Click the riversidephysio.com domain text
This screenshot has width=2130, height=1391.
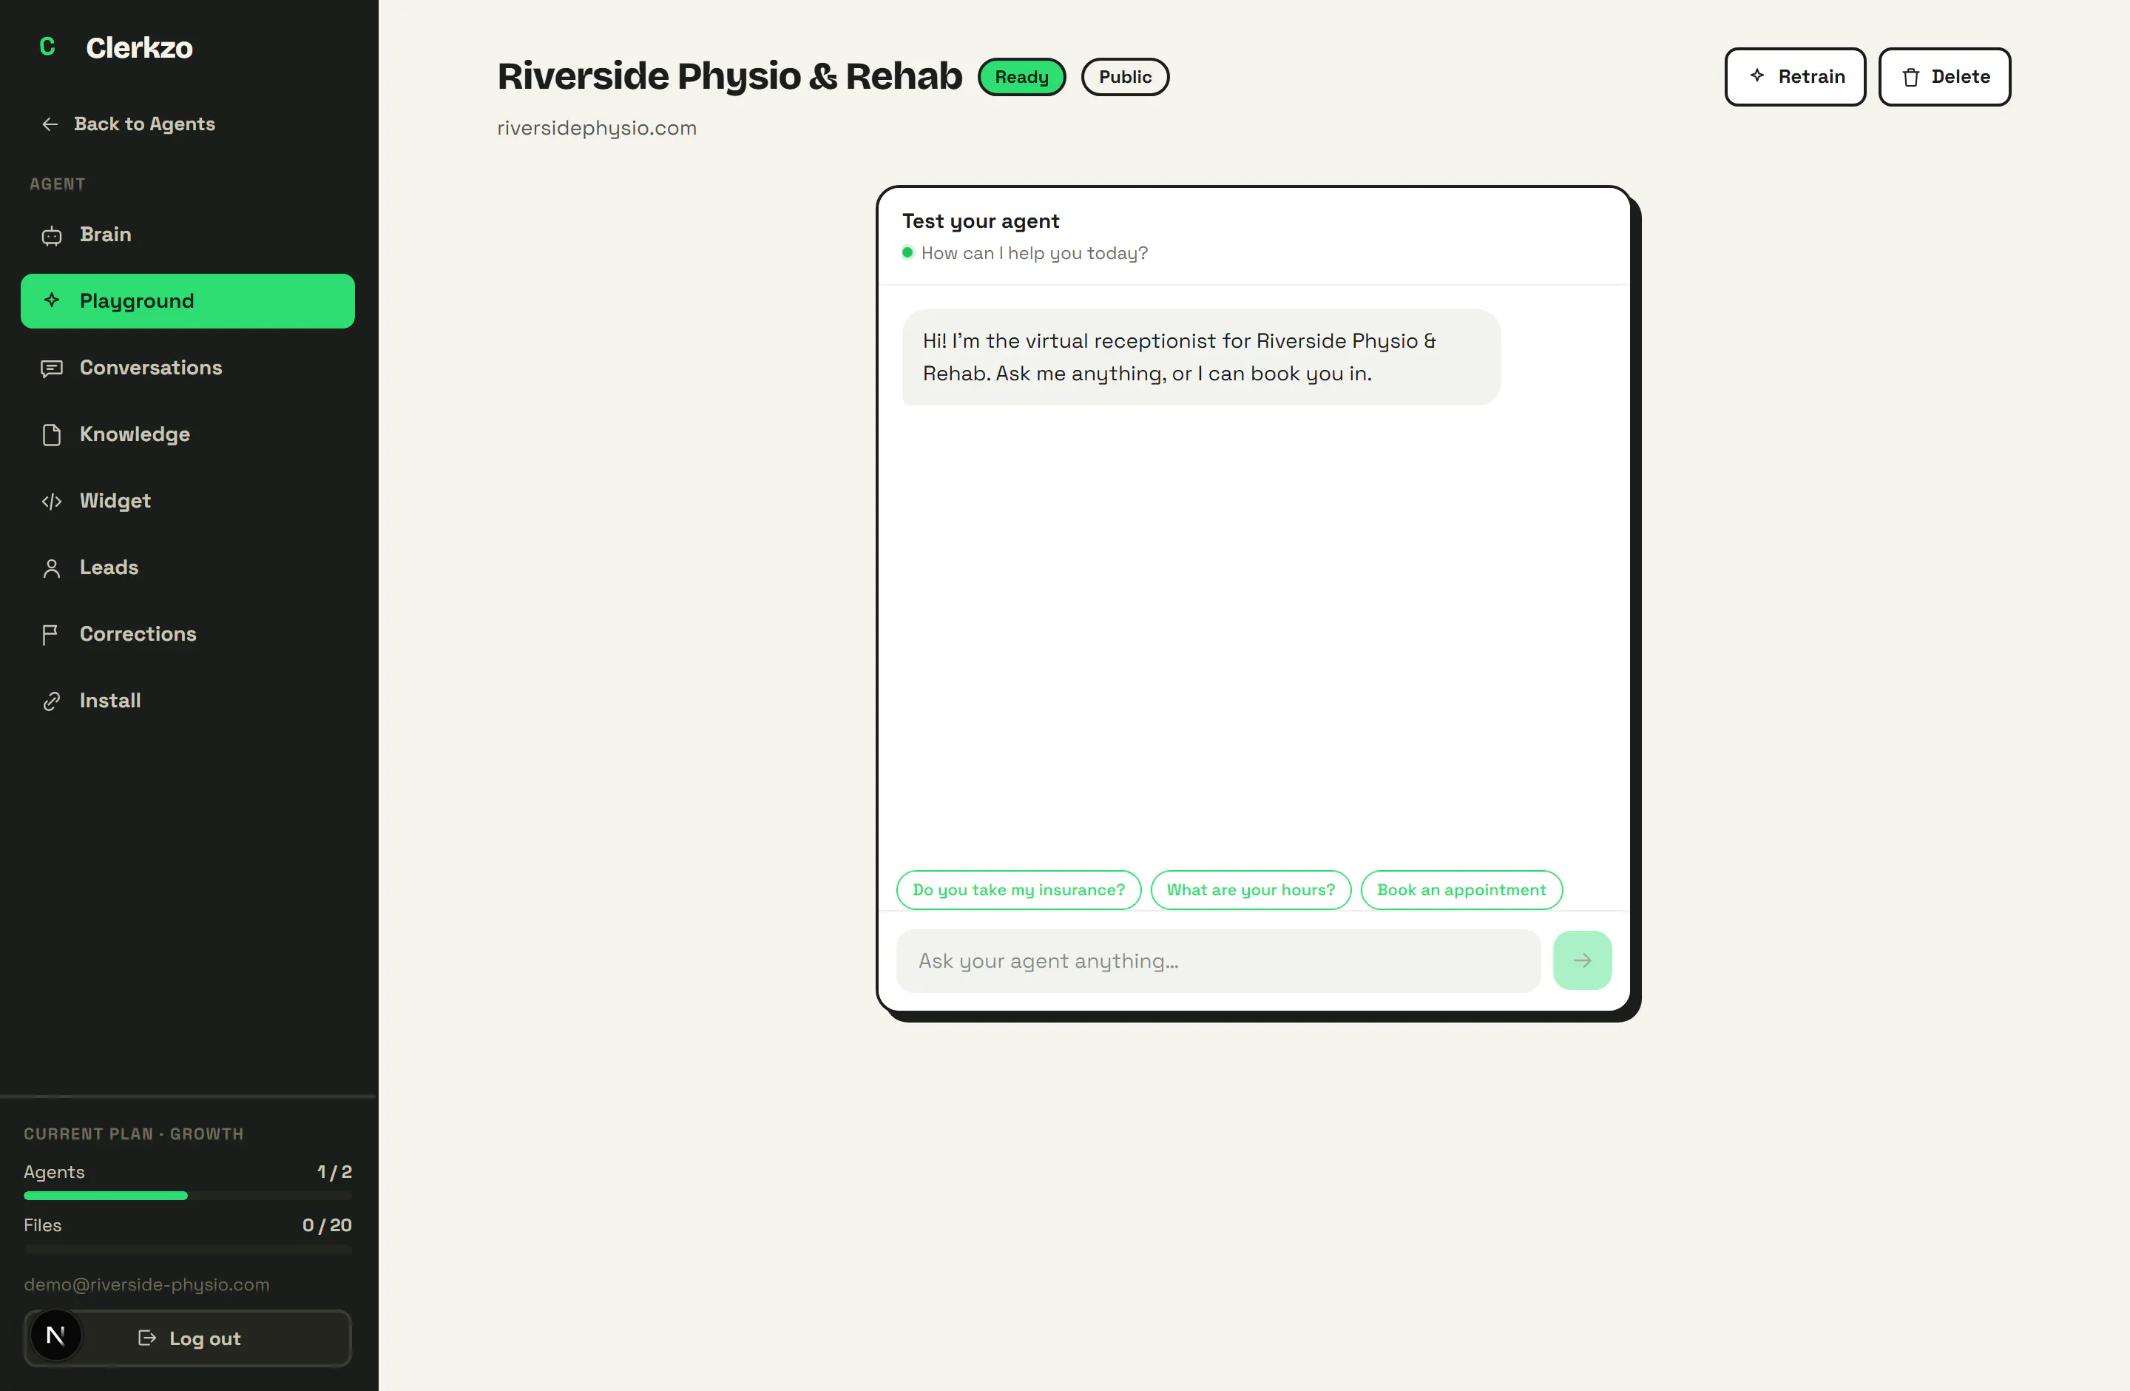coord(597,128)
